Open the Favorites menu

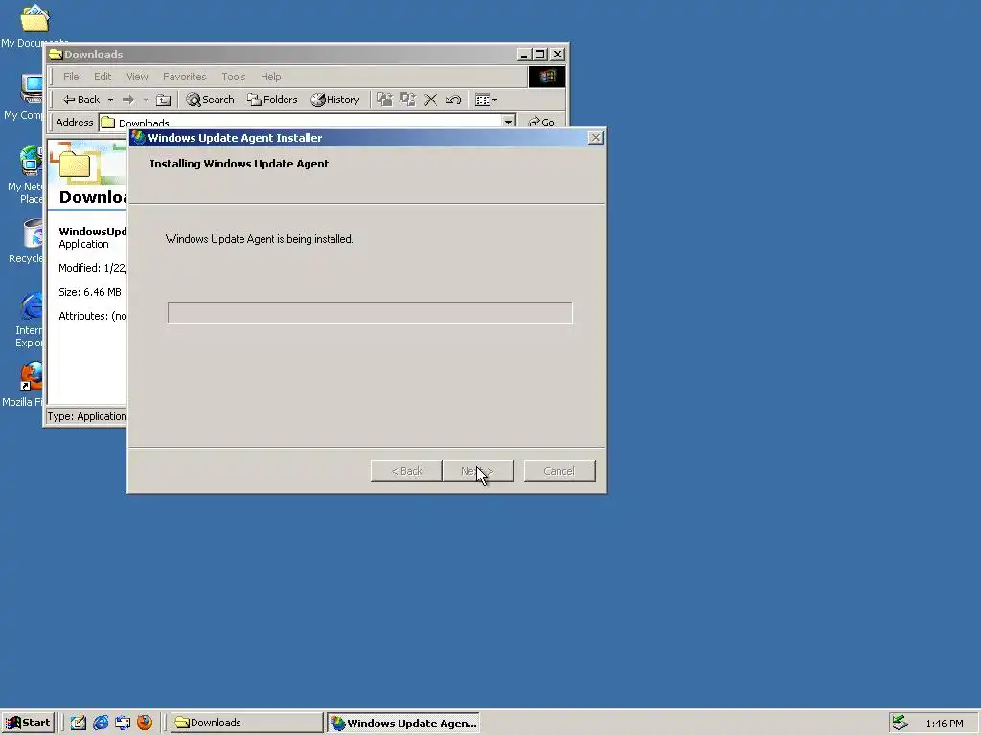pyautogui.click(x=185, y=77)
